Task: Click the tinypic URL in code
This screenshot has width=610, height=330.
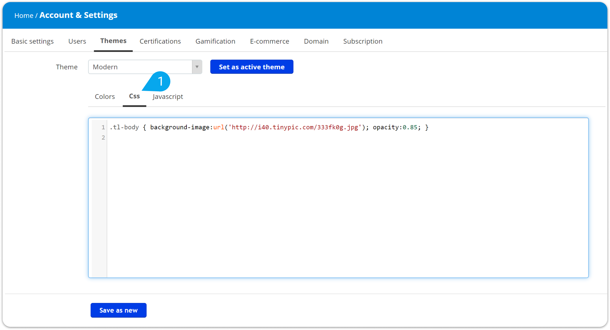Action: (x=294, y=127)
